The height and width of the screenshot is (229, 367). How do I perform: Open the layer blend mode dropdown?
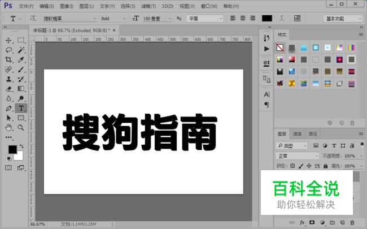click(x=297, y=156)
